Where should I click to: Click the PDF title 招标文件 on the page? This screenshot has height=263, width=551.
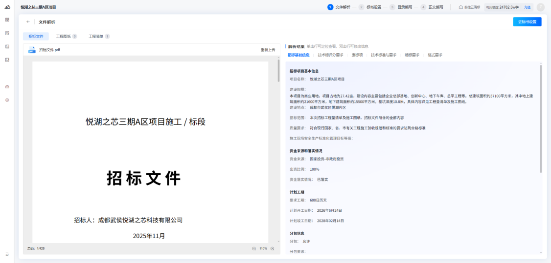click(144, 179)
